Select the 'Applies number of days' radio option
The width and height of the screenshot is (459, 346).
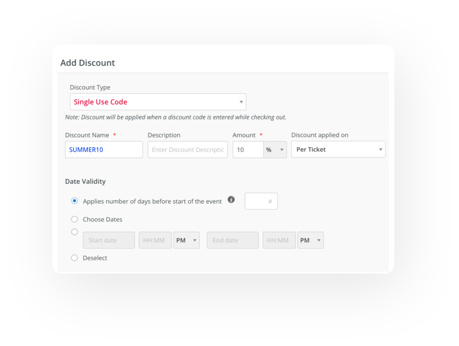click(75, 201)
